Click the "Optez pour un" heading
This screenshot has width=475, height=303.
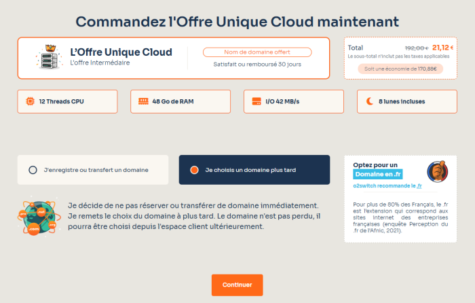[x=375, y=164]
